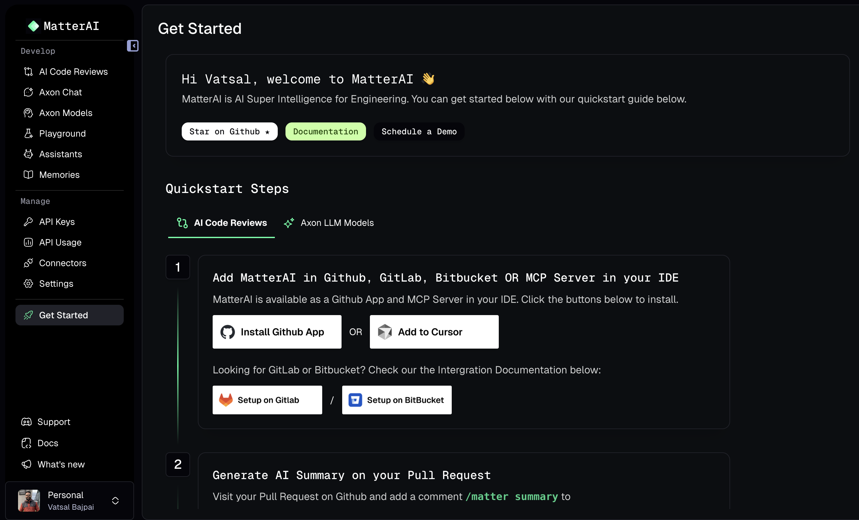Open the Playground

coord(62,133)
